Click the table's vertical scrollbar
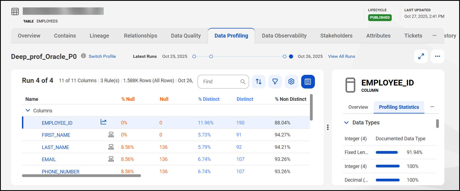 pyautogui.click(x=311, y=107)
